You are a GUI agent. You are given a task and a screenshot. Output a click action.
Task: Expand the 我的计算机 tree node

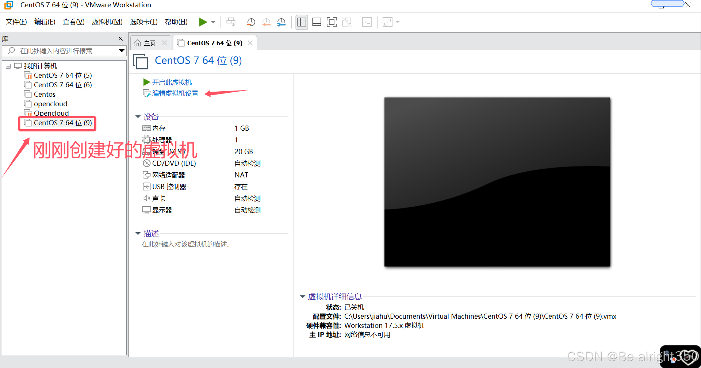click(8, 66)
